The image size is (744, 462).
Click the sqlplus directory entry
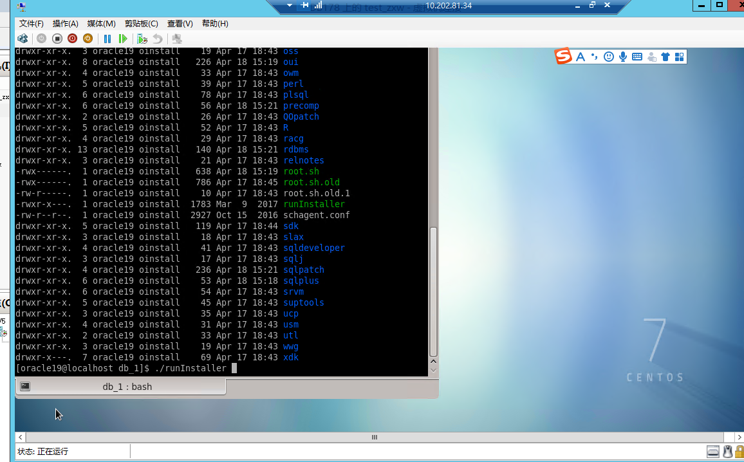pyautogui.click(x=301, y=281)
